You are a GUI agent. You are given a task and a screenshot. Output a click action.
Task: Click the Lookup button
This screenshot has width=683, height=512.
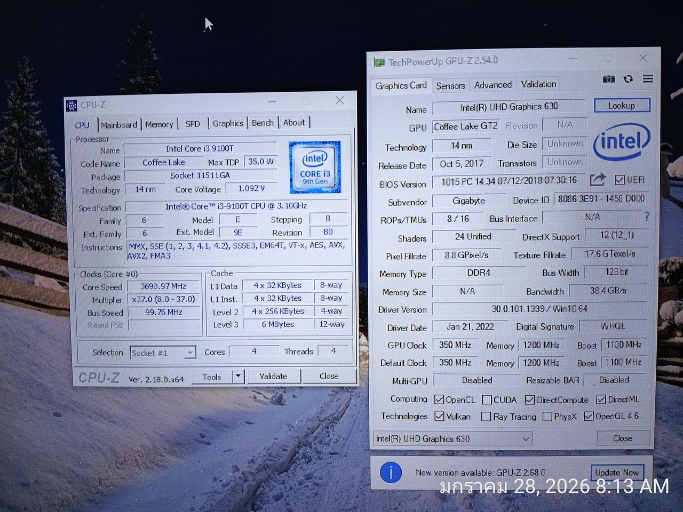(622, 106)
